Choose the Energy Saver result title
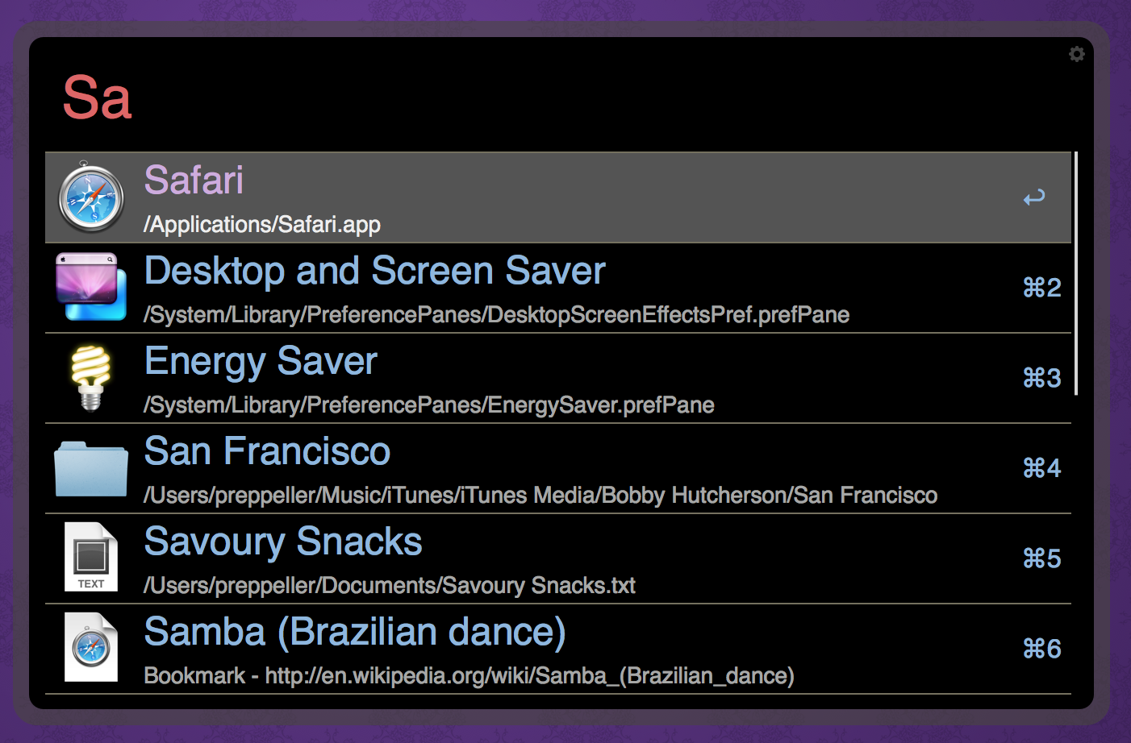 click(x=261, y=361)
